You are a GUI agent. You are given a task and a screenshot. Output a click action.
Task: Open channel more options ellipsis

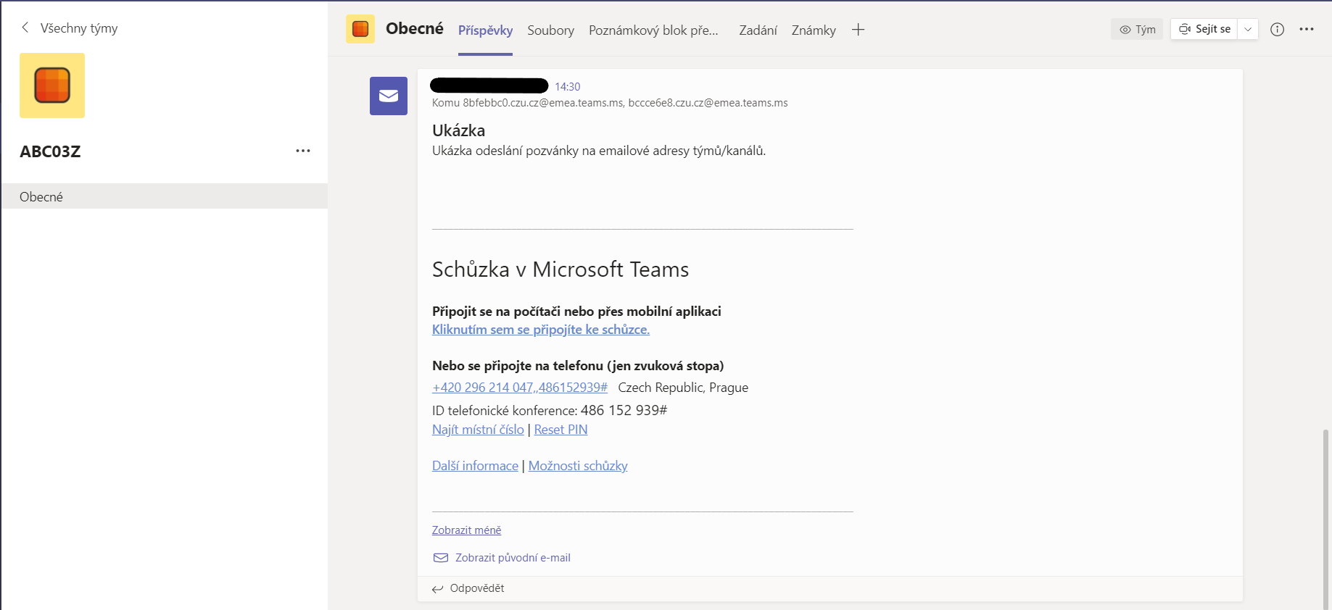pyautogui.click(x=1307, y=29)
